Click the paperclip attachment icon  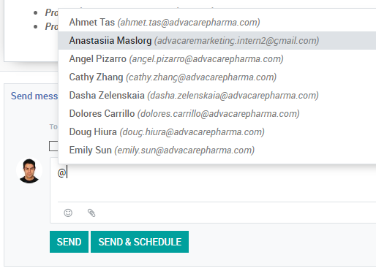point(91,213)
